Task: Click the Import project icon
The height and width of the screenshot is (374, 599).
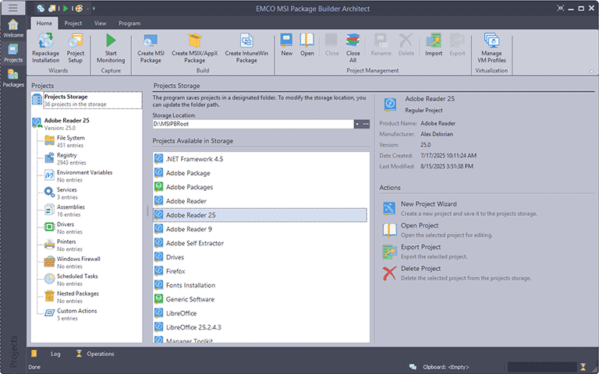Action: 434,44
